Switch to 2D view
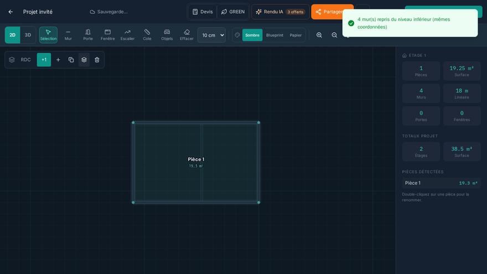Viewport: 487px width, 274px height. pos(12,35)
